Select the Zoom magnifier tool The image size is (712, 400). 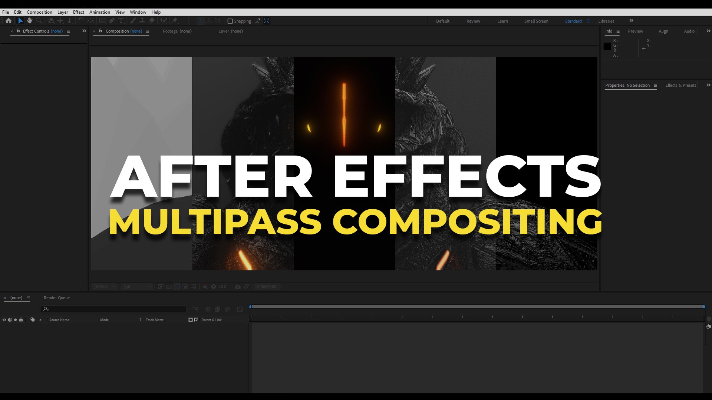(x=39, y=21)
